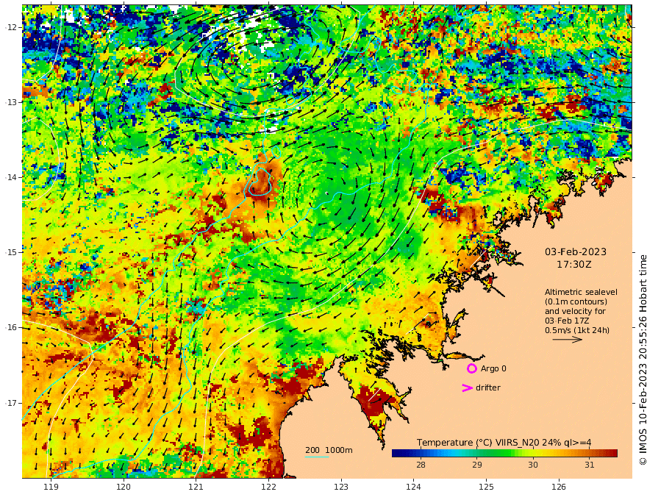Click the IMOS copyright timestamp text
Screen dimensions: 647x500
(642, 360)
